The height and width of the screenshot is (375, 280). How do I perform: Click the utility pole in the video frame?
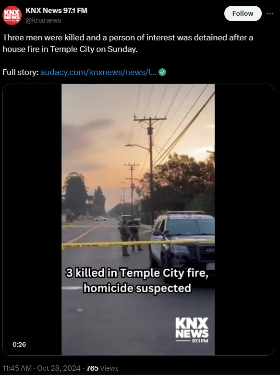tap(150, 167)
